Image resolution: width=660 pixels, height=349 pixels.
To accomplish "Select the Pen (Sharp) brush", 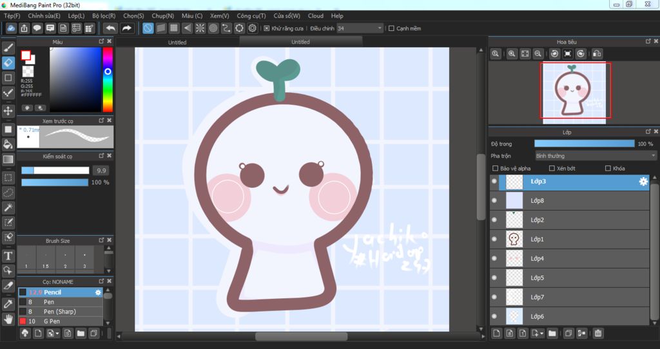I will [x=60, y=312].
